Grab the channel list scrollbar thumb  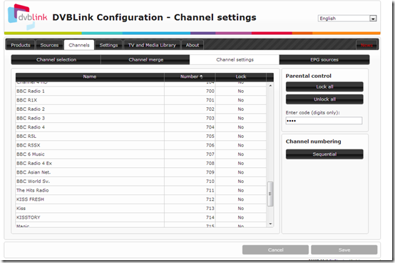[270, 194]
